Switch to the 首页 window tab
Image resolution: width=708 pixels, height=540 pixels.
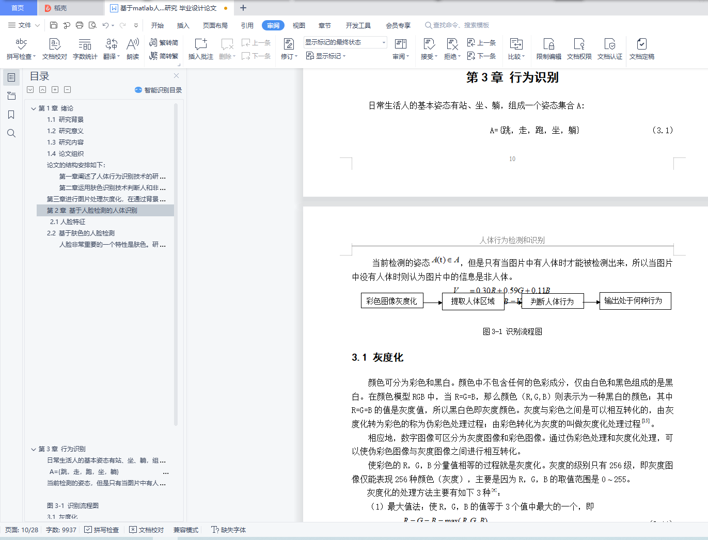[x=18, y=8]
